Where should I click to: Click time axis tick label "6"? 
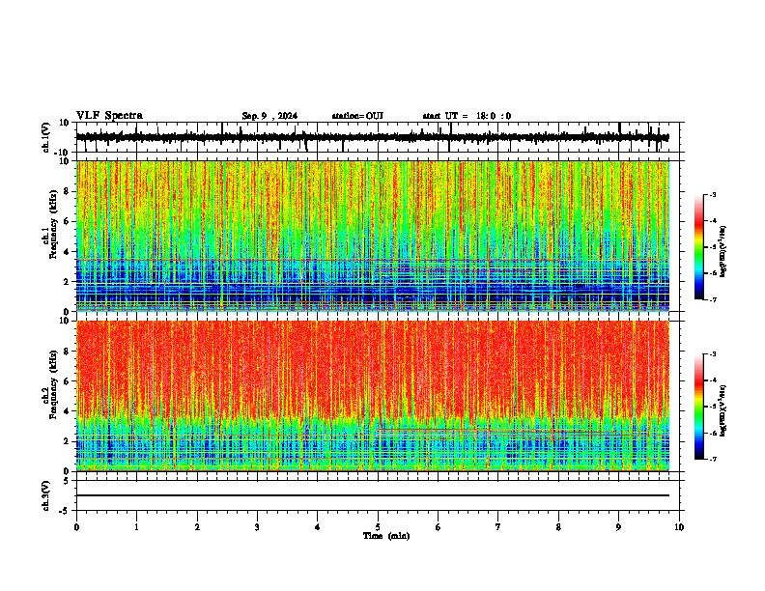(x=439, y=527)
